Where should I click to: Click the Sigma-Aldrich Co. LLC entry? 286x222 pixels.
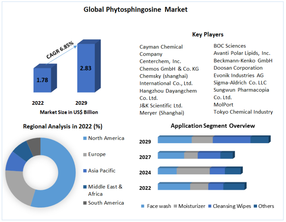240,83
